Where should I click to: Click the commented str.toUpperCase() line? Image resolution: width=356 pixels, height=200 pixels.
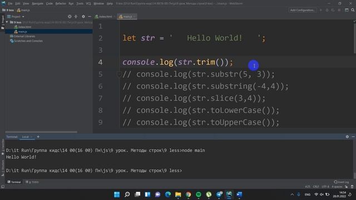point(201,122)
